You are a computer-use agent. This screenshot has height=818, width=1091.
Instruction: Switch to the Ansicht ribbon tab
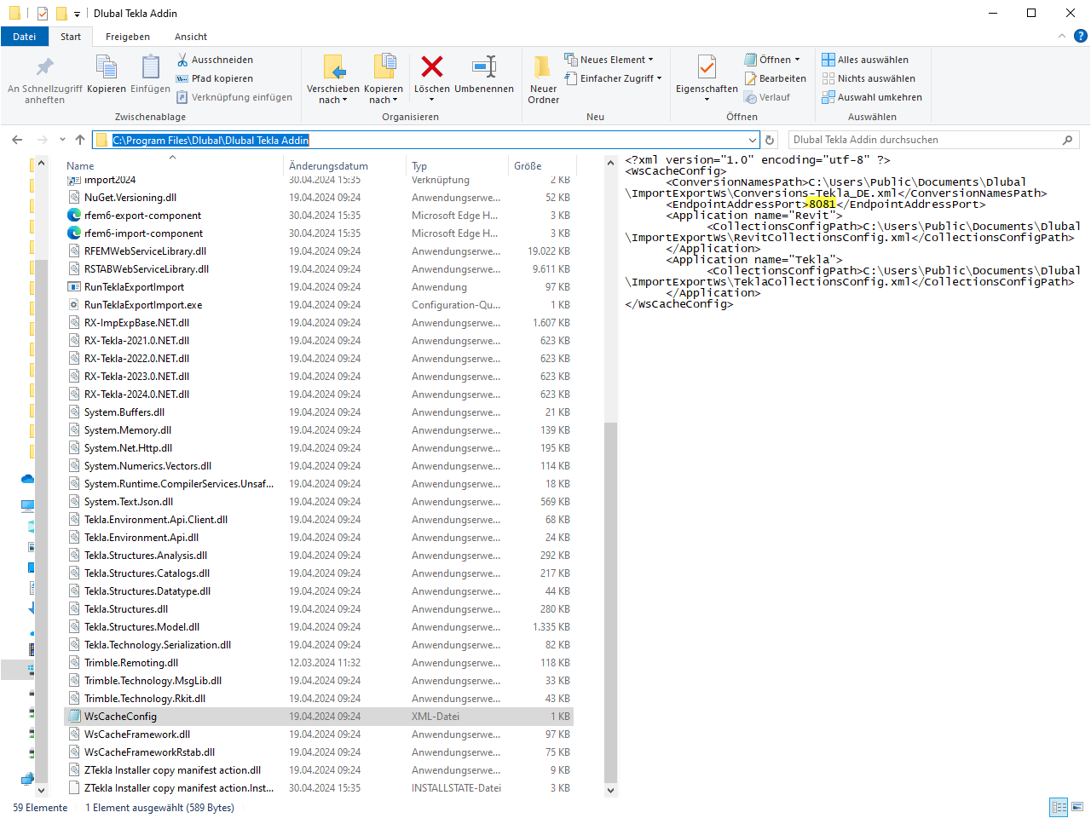[190, 37]
